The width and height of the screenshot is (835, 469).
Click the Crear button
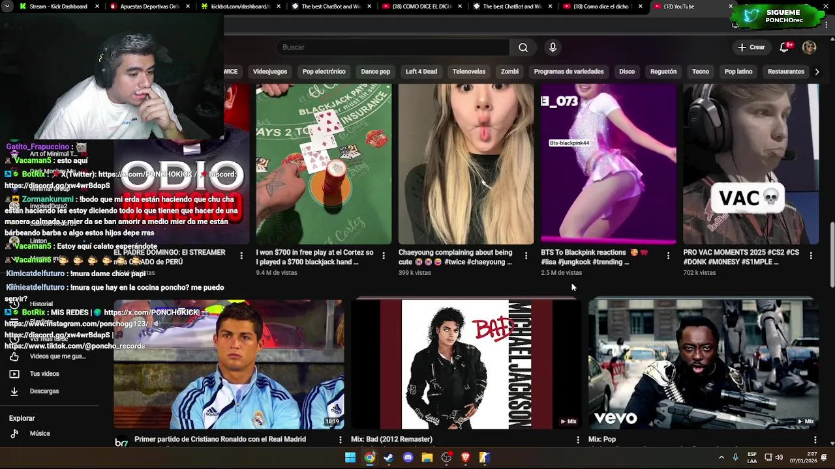(751, 47)
